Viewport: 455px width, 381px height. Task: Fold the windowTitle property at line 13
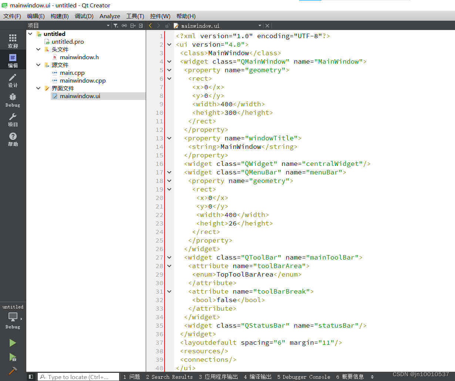[169, 138]
